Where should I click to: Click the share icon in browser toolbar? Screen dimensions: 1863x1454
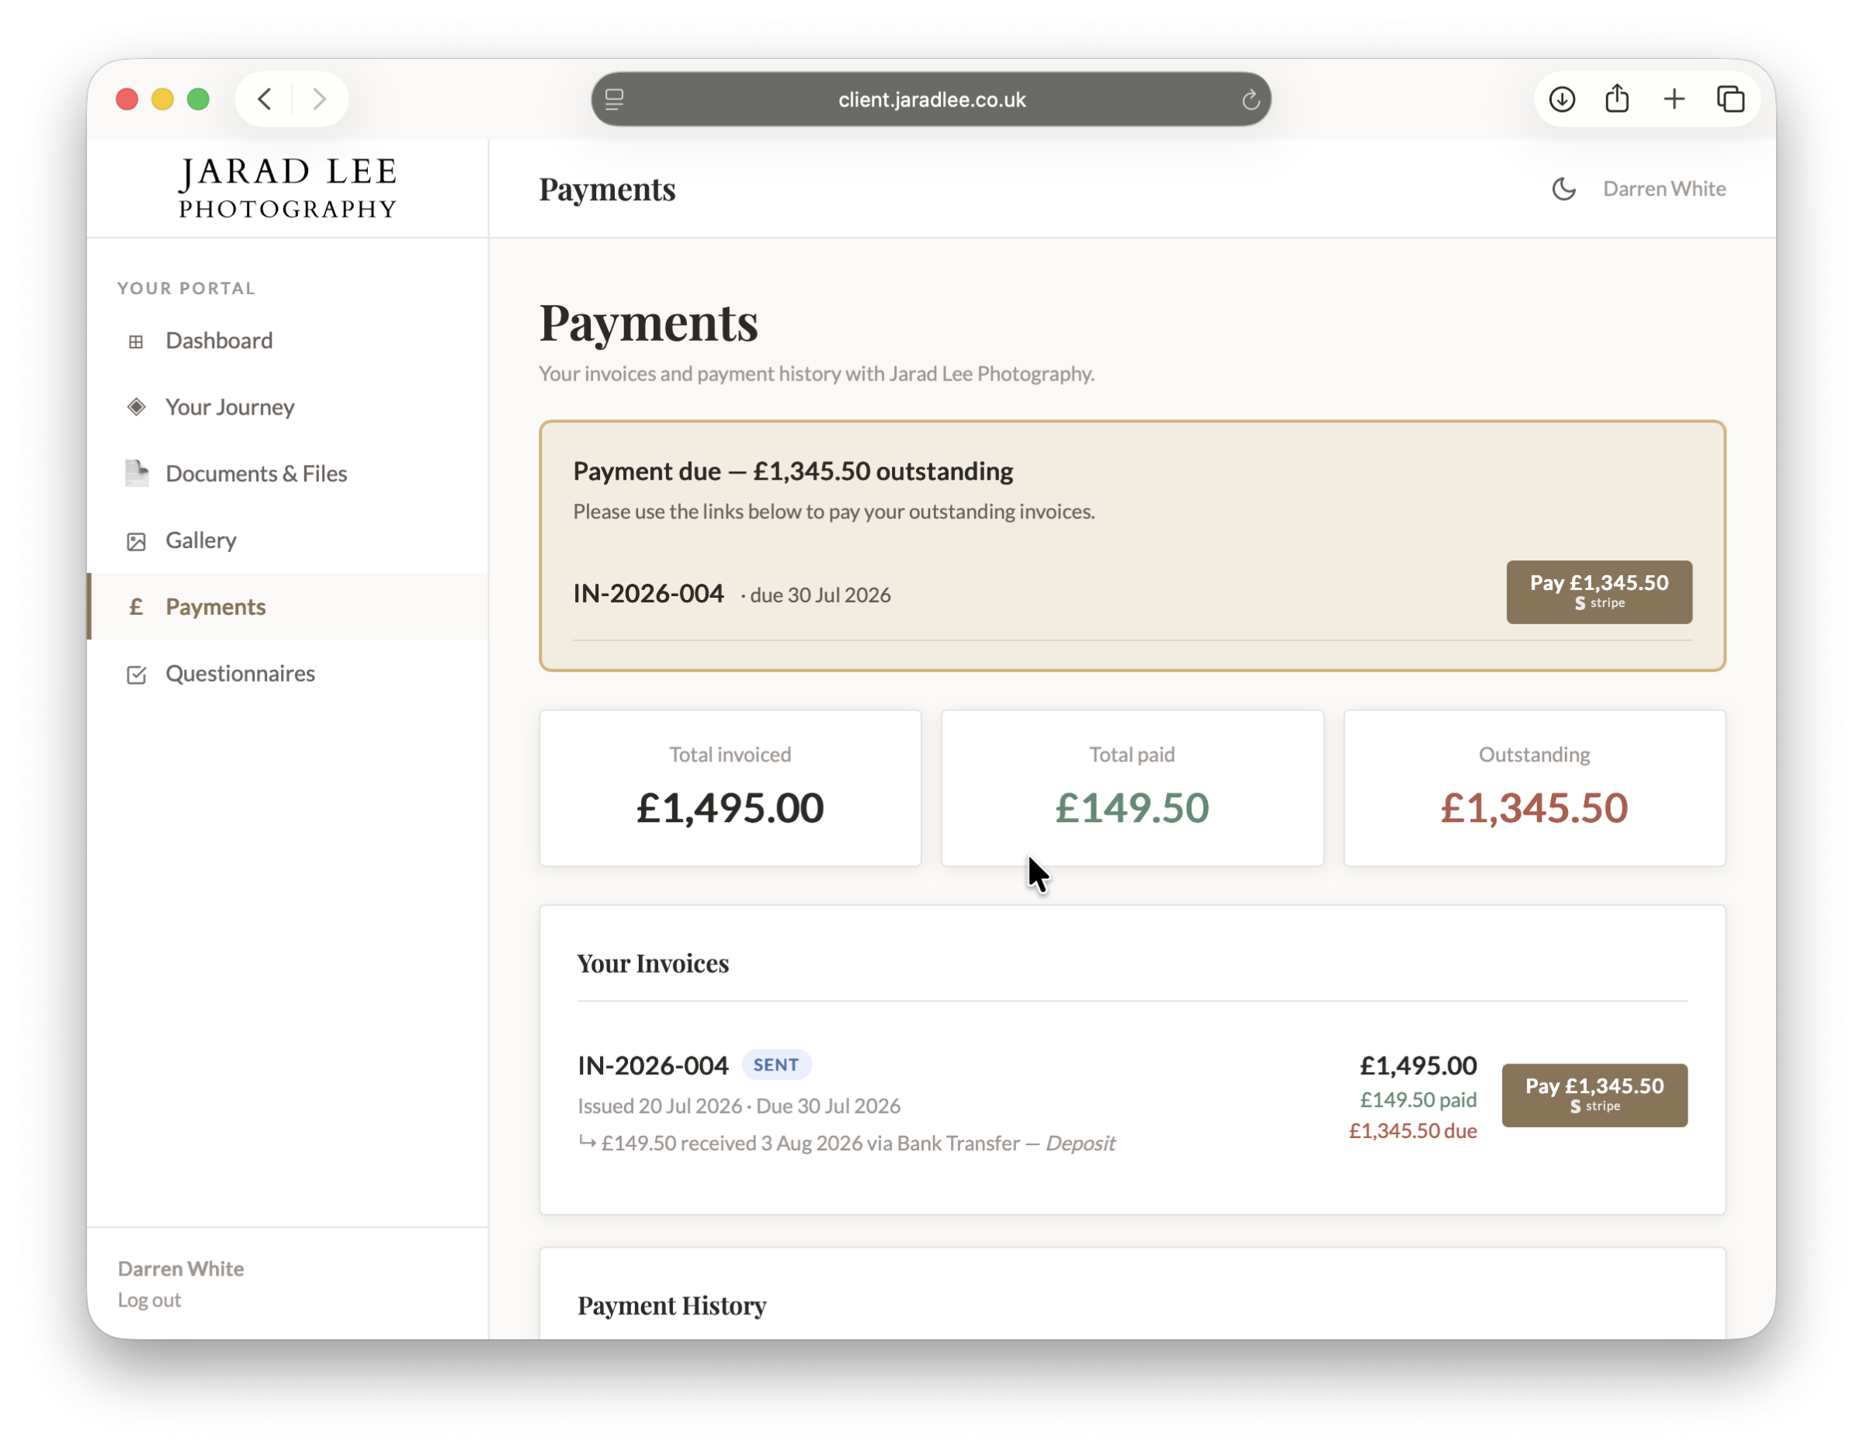1618,99
